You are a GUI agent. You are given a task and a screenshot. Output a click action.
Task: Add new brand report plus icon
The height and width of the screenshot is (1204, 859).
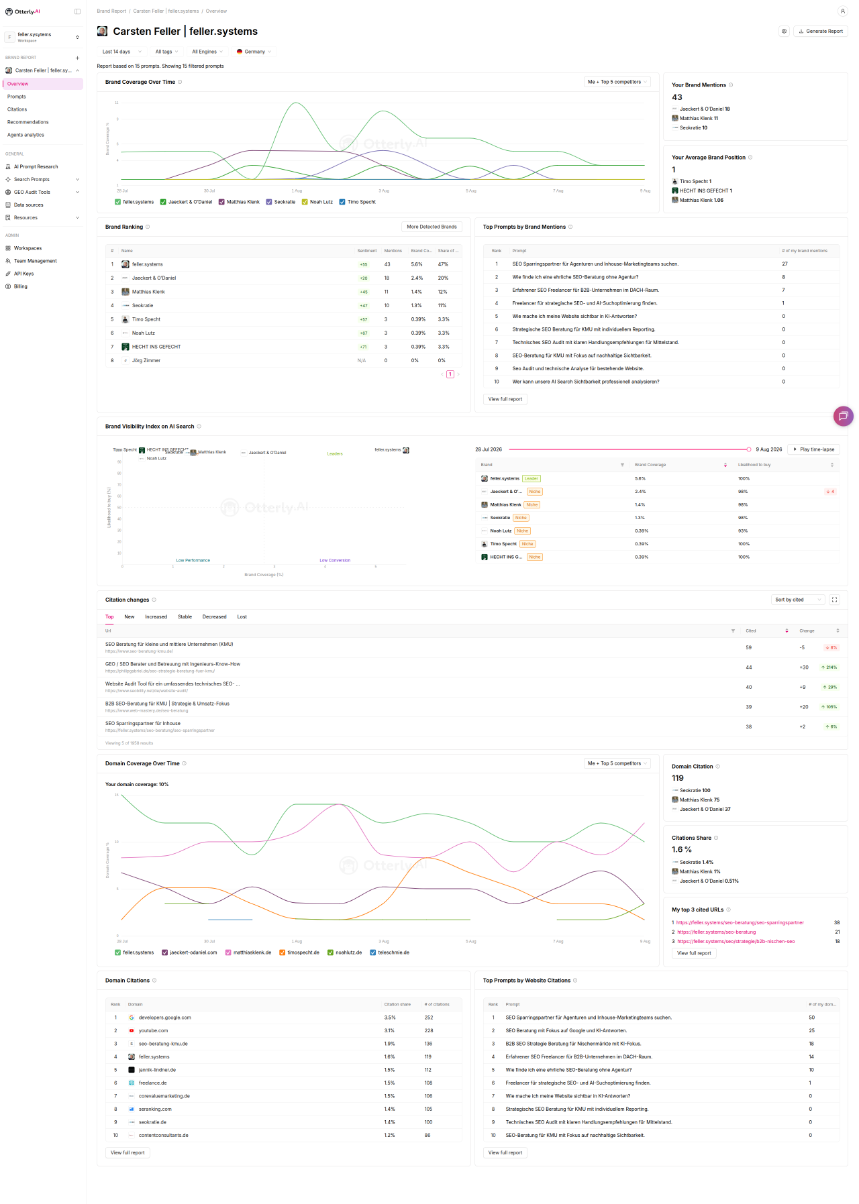[x=77, y=58]
